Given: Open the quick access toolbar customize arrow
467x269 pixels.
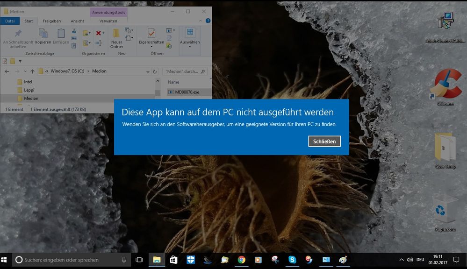Looking at the screenshot, I should (x=21, y=61).
